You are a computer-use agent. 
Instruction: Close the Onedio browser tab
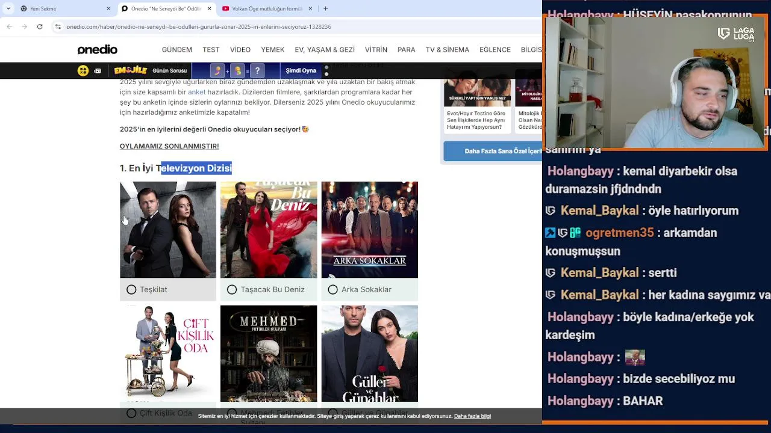pyautogui.click(x=210, y=8)
